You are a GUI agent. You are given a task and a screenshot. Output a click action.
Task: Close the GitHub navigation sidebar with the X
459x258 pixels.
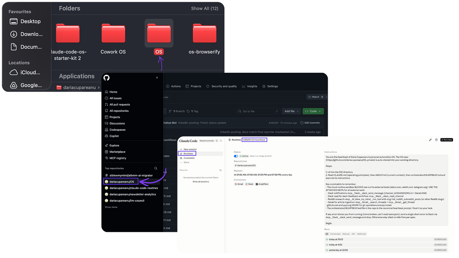click(x=157, y=78)
